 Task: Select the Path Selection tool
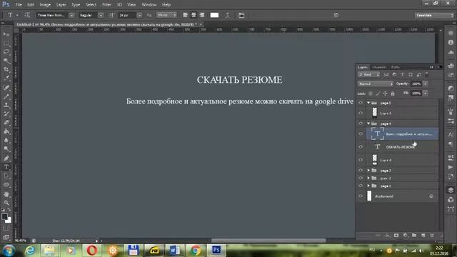(x=6, y=176)
